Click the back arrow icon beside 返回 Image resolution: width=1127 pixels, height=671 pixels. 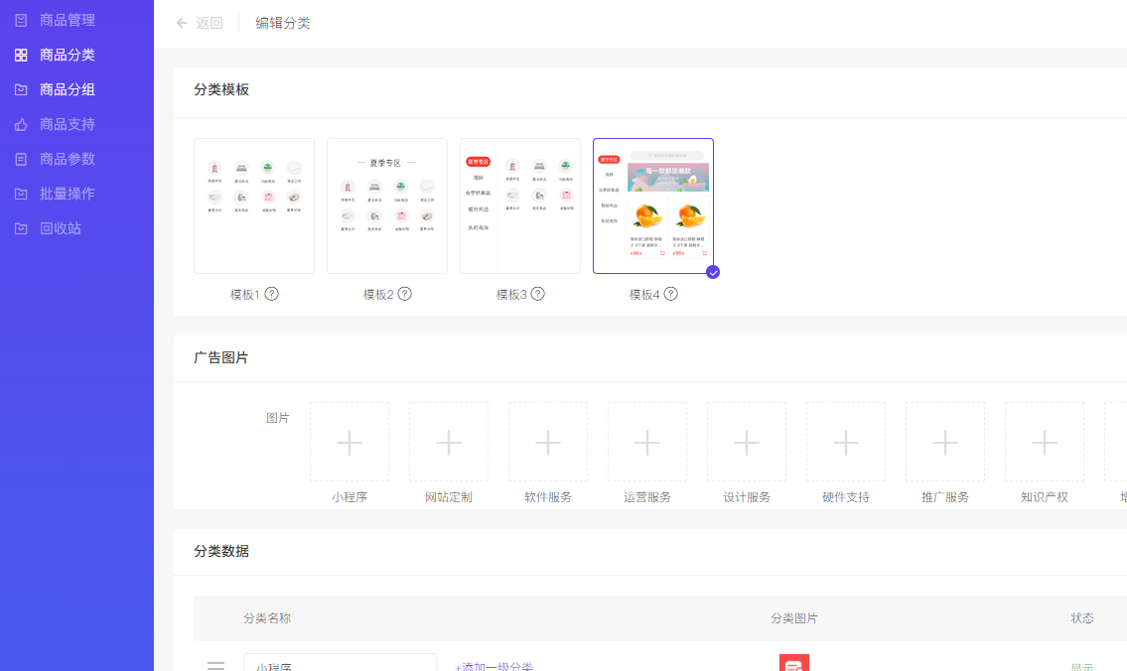[x=182, y=23]
